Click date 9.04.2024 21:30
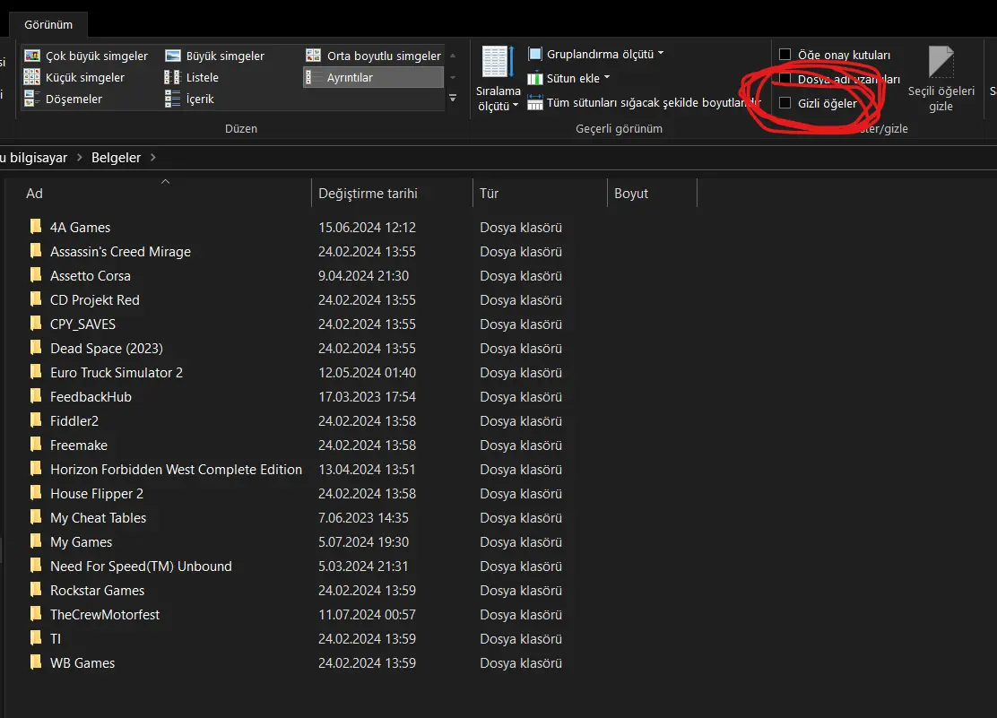 (364, 275)
